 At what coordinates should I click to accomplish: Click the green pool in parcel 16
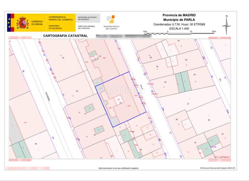99,130
